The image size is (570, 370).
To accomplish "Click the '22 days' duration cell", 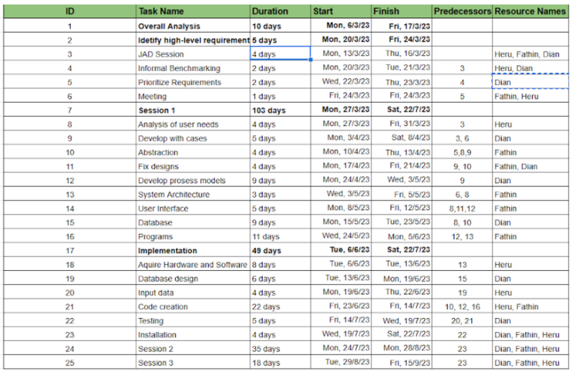I will tap(280, 307).
